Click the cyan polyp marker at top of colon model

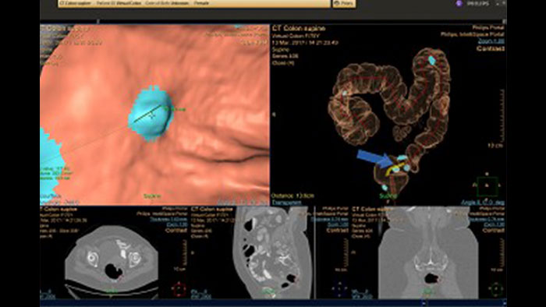pos(431,60)
